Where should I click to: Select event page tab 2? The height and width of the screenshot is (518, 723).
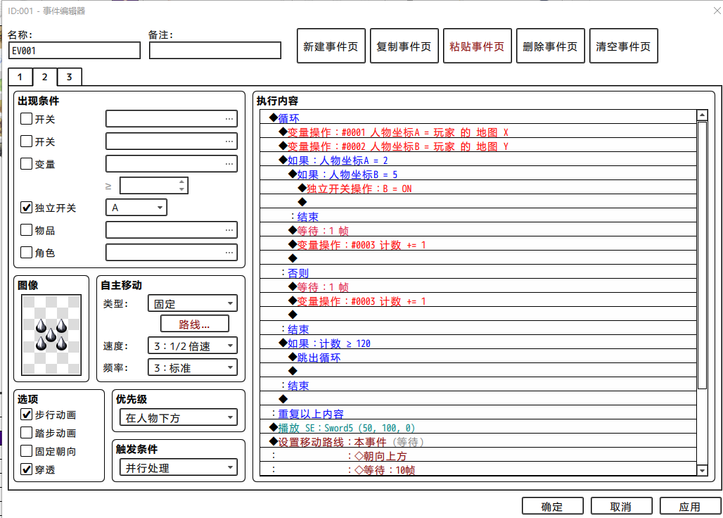[x=45, y=77]
